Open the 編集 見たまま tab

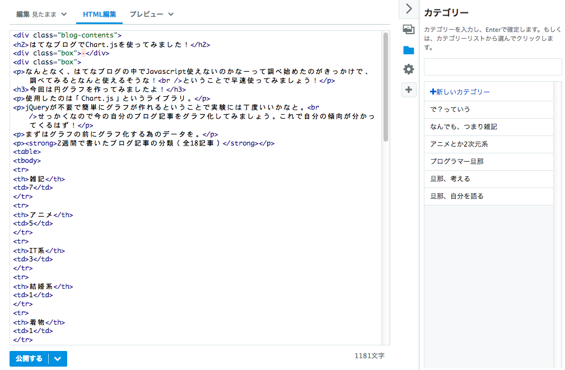[36, 15]
